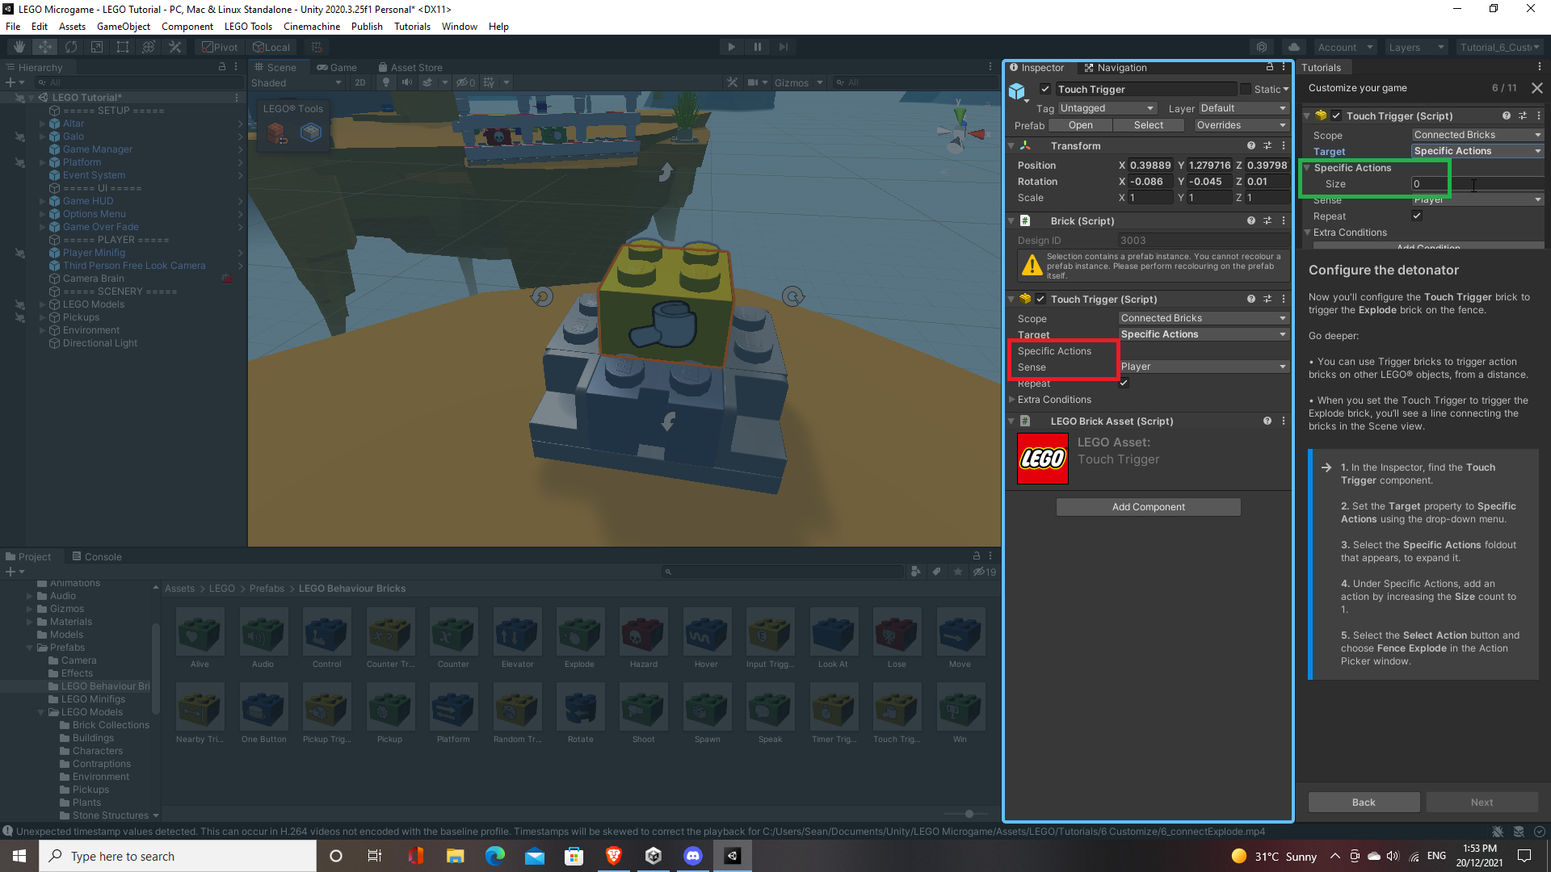
Task: Open Cinemachine menu
Action: 311,26
